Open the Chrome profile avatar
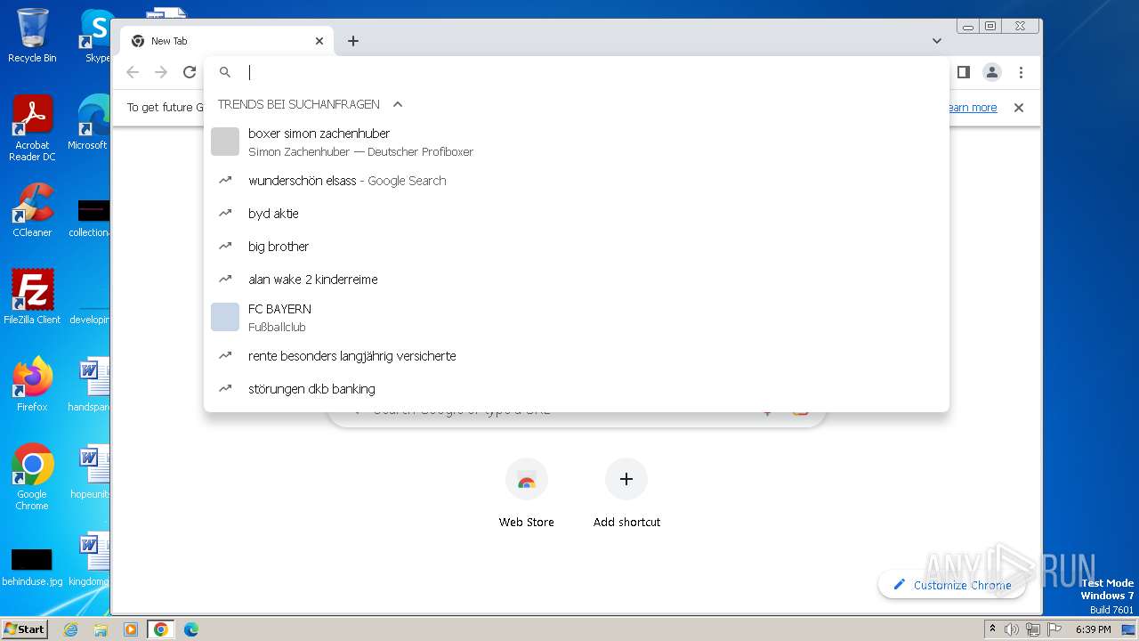 coord(992,72)
